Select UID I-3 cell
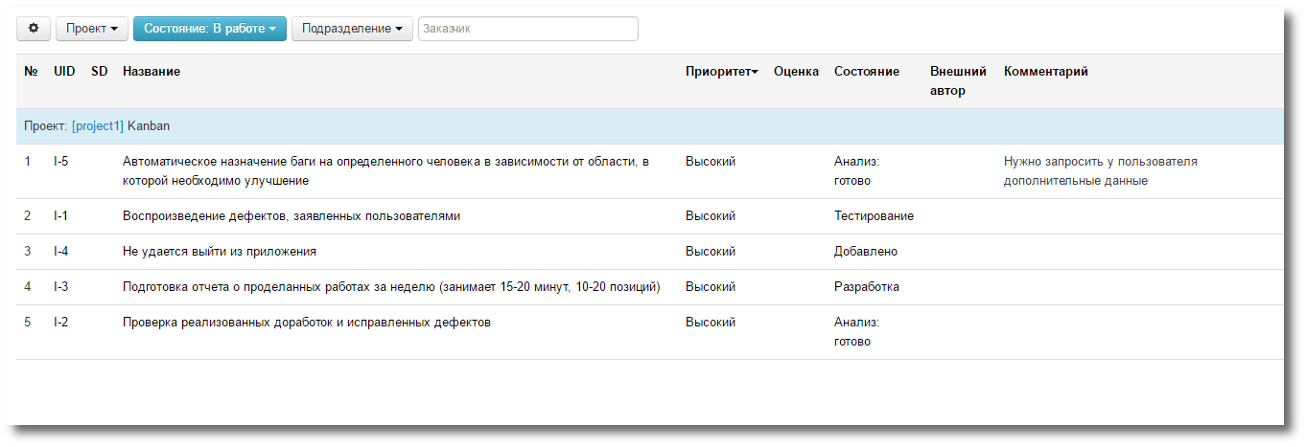The image size is (1306, 447). pos(61,287)
